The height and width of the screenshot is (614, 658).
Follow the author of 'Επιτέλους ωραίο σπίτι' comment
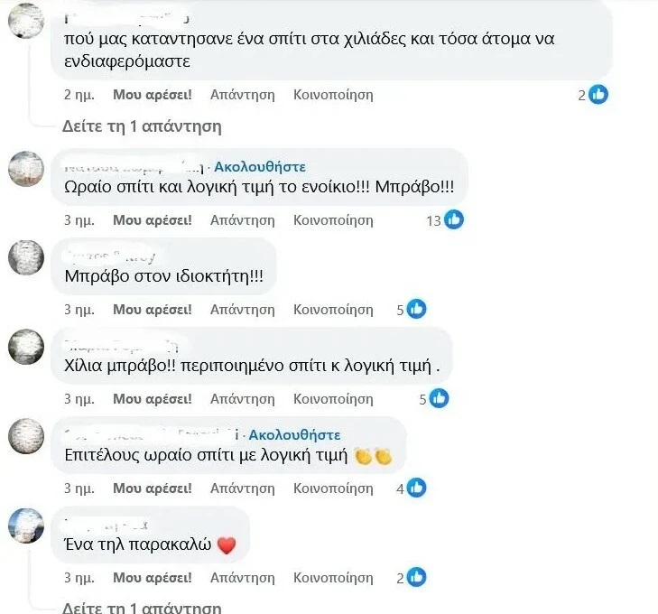[x=294, y=434]
